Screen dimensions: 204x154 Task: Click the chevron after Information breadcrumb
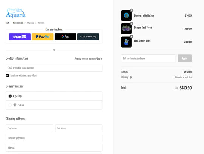coord(25,23)
